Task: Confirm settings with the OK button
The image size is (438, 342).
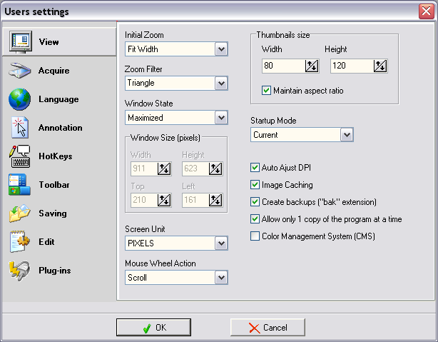Action: 153,327
